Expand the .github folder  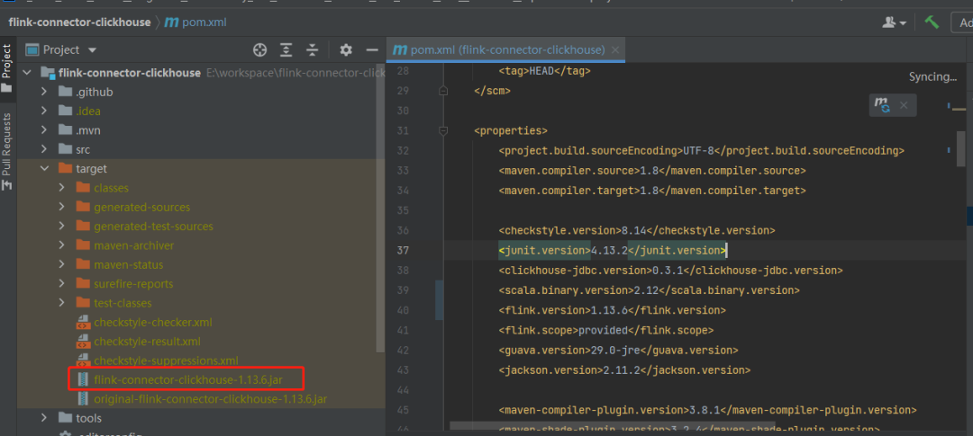44,92
